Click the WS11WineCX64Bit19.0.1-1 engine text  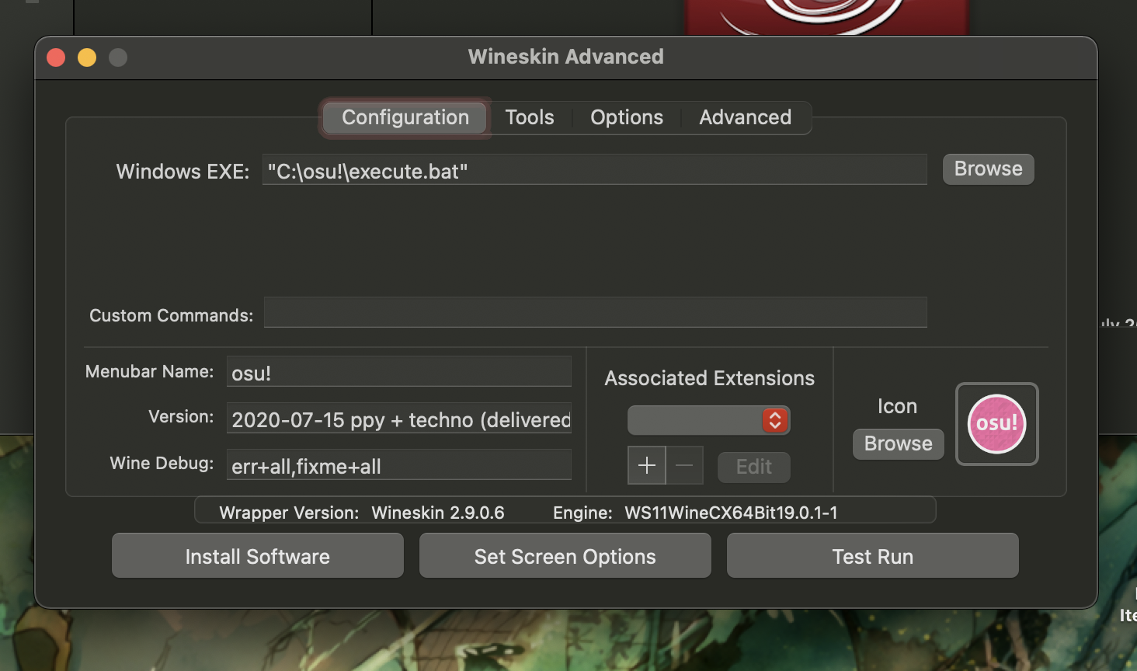[731, 513]
